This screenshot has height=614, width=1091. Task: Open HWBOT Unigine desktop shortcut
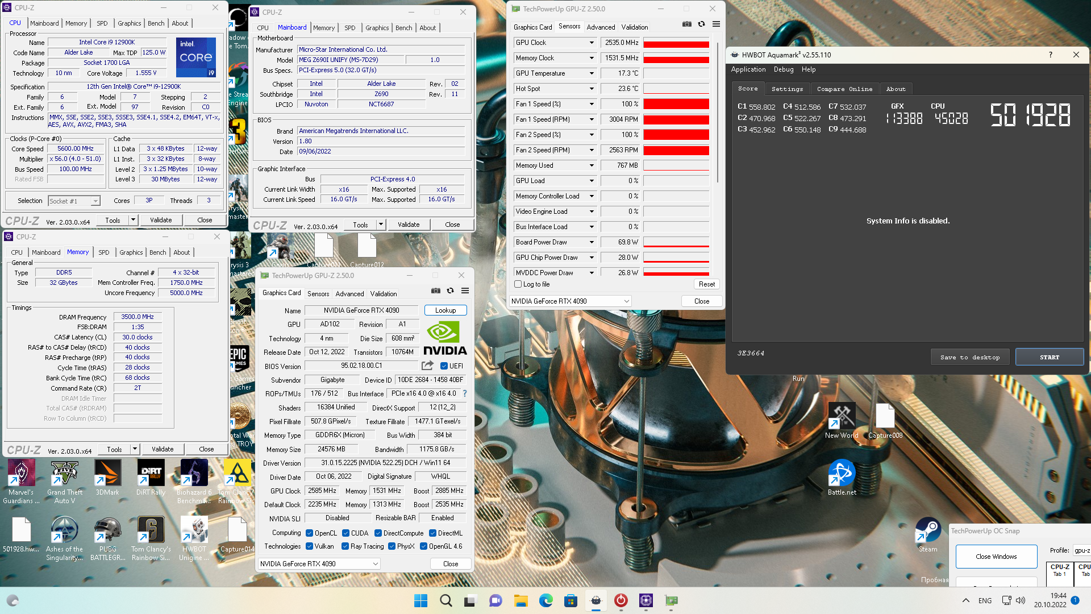tap(194, 538)
